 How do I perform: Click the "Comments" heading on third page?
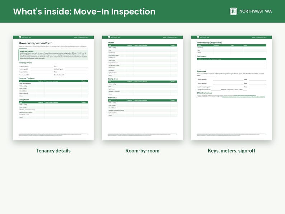point(202,56)
